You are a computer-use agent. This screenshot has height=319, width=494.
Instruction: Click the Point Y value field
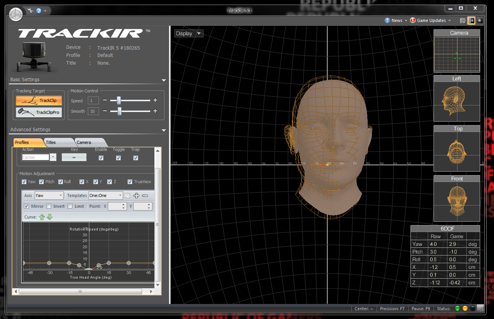142,206
